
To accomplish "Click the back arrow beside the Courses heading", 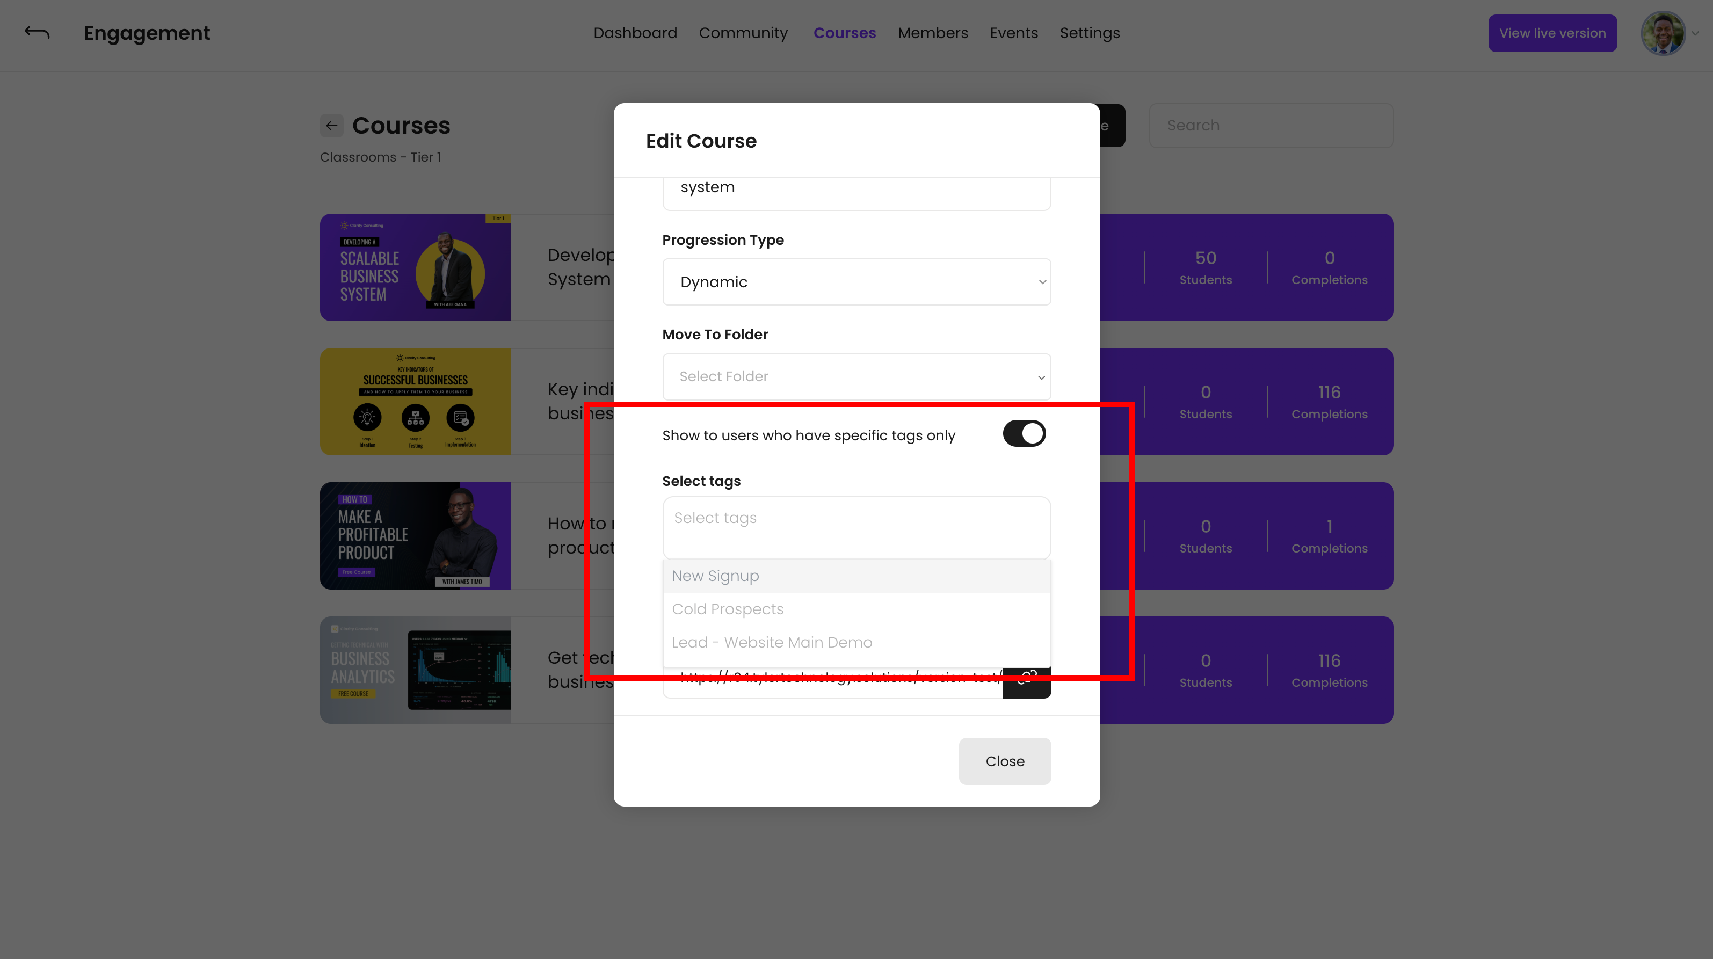I will tap(332, 126).
